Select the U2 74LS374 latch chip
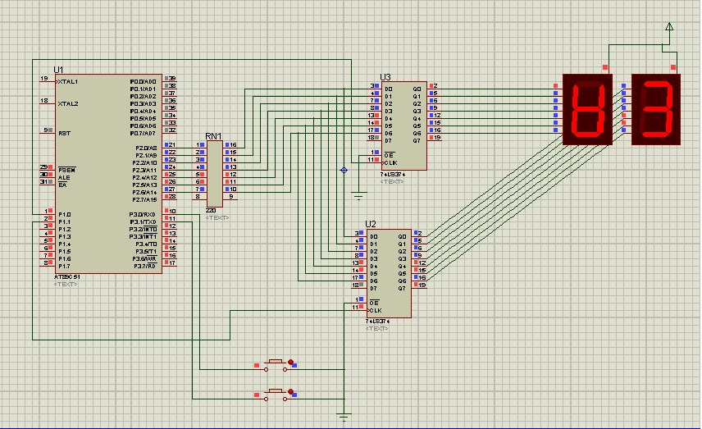Screen dimensions: 702x429 tap(388, 272)
